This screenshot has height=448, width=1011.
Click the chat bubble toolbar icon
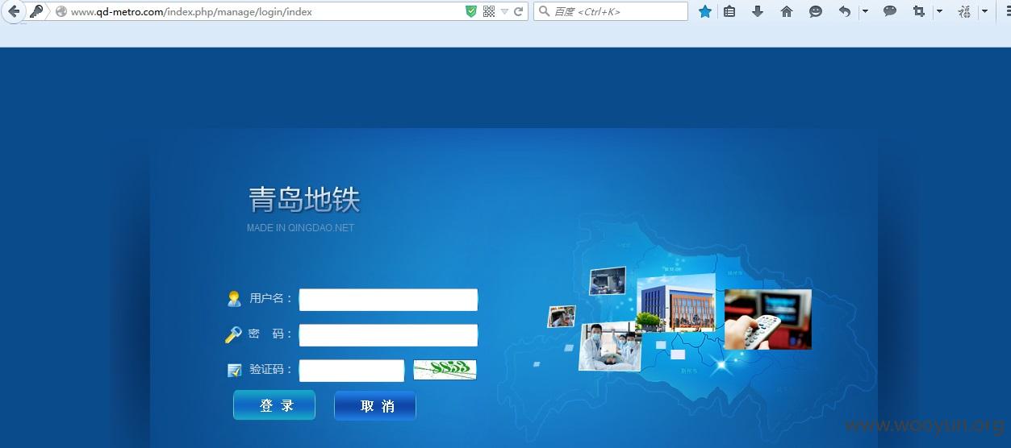point(890,11)
